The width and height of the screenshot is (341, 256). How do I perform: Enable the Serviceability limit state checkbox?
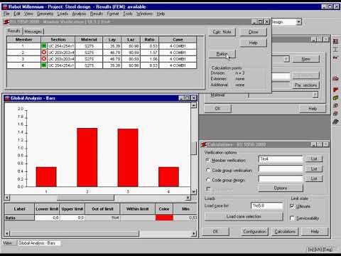(x=292, y=218)
